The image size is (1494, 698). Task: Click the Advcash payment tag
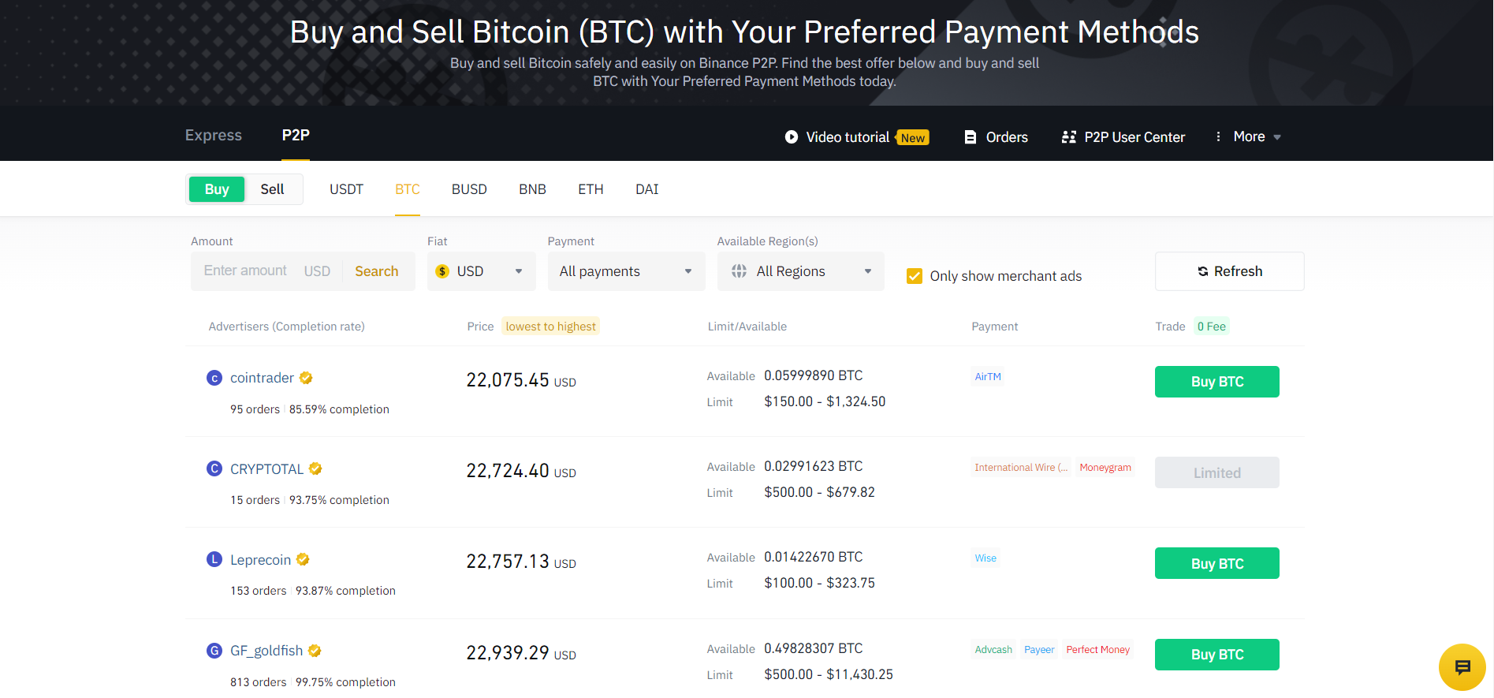point(993,650)
